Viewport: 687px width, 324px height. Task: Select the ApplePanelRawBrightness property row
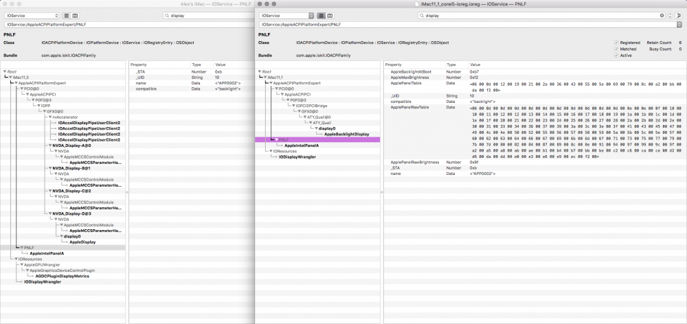pyautogui.click(x=534, y=163)
